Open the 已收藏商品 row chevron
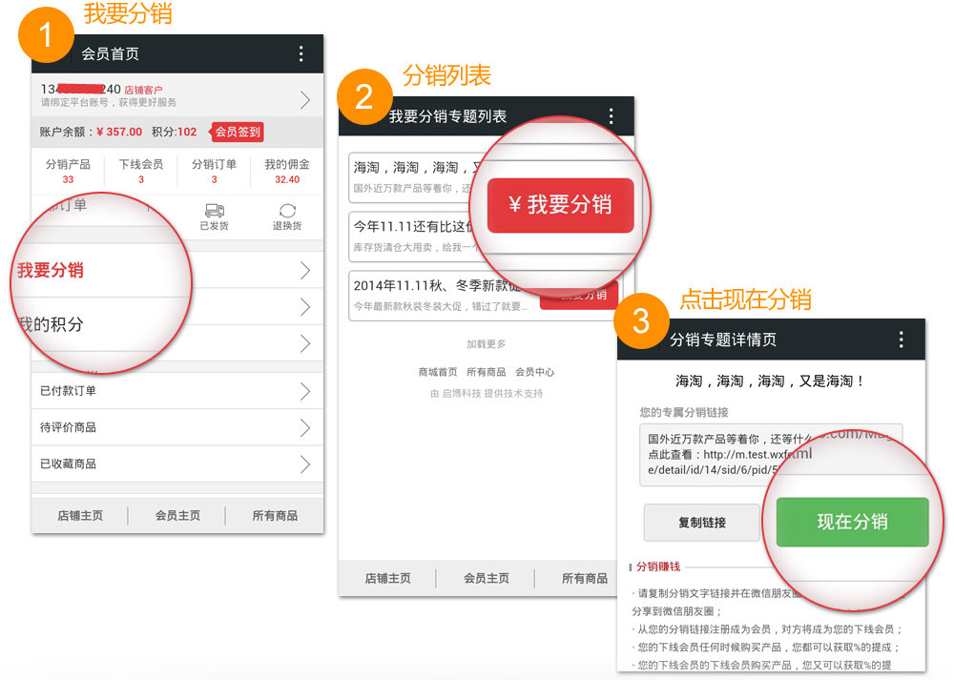 click(x=304, y=464)
